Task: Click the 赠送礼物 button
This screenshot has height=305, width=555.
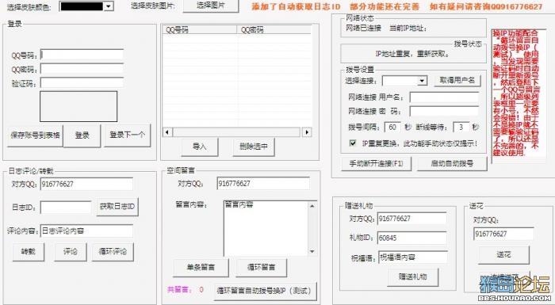Action: tap(413, 277)
